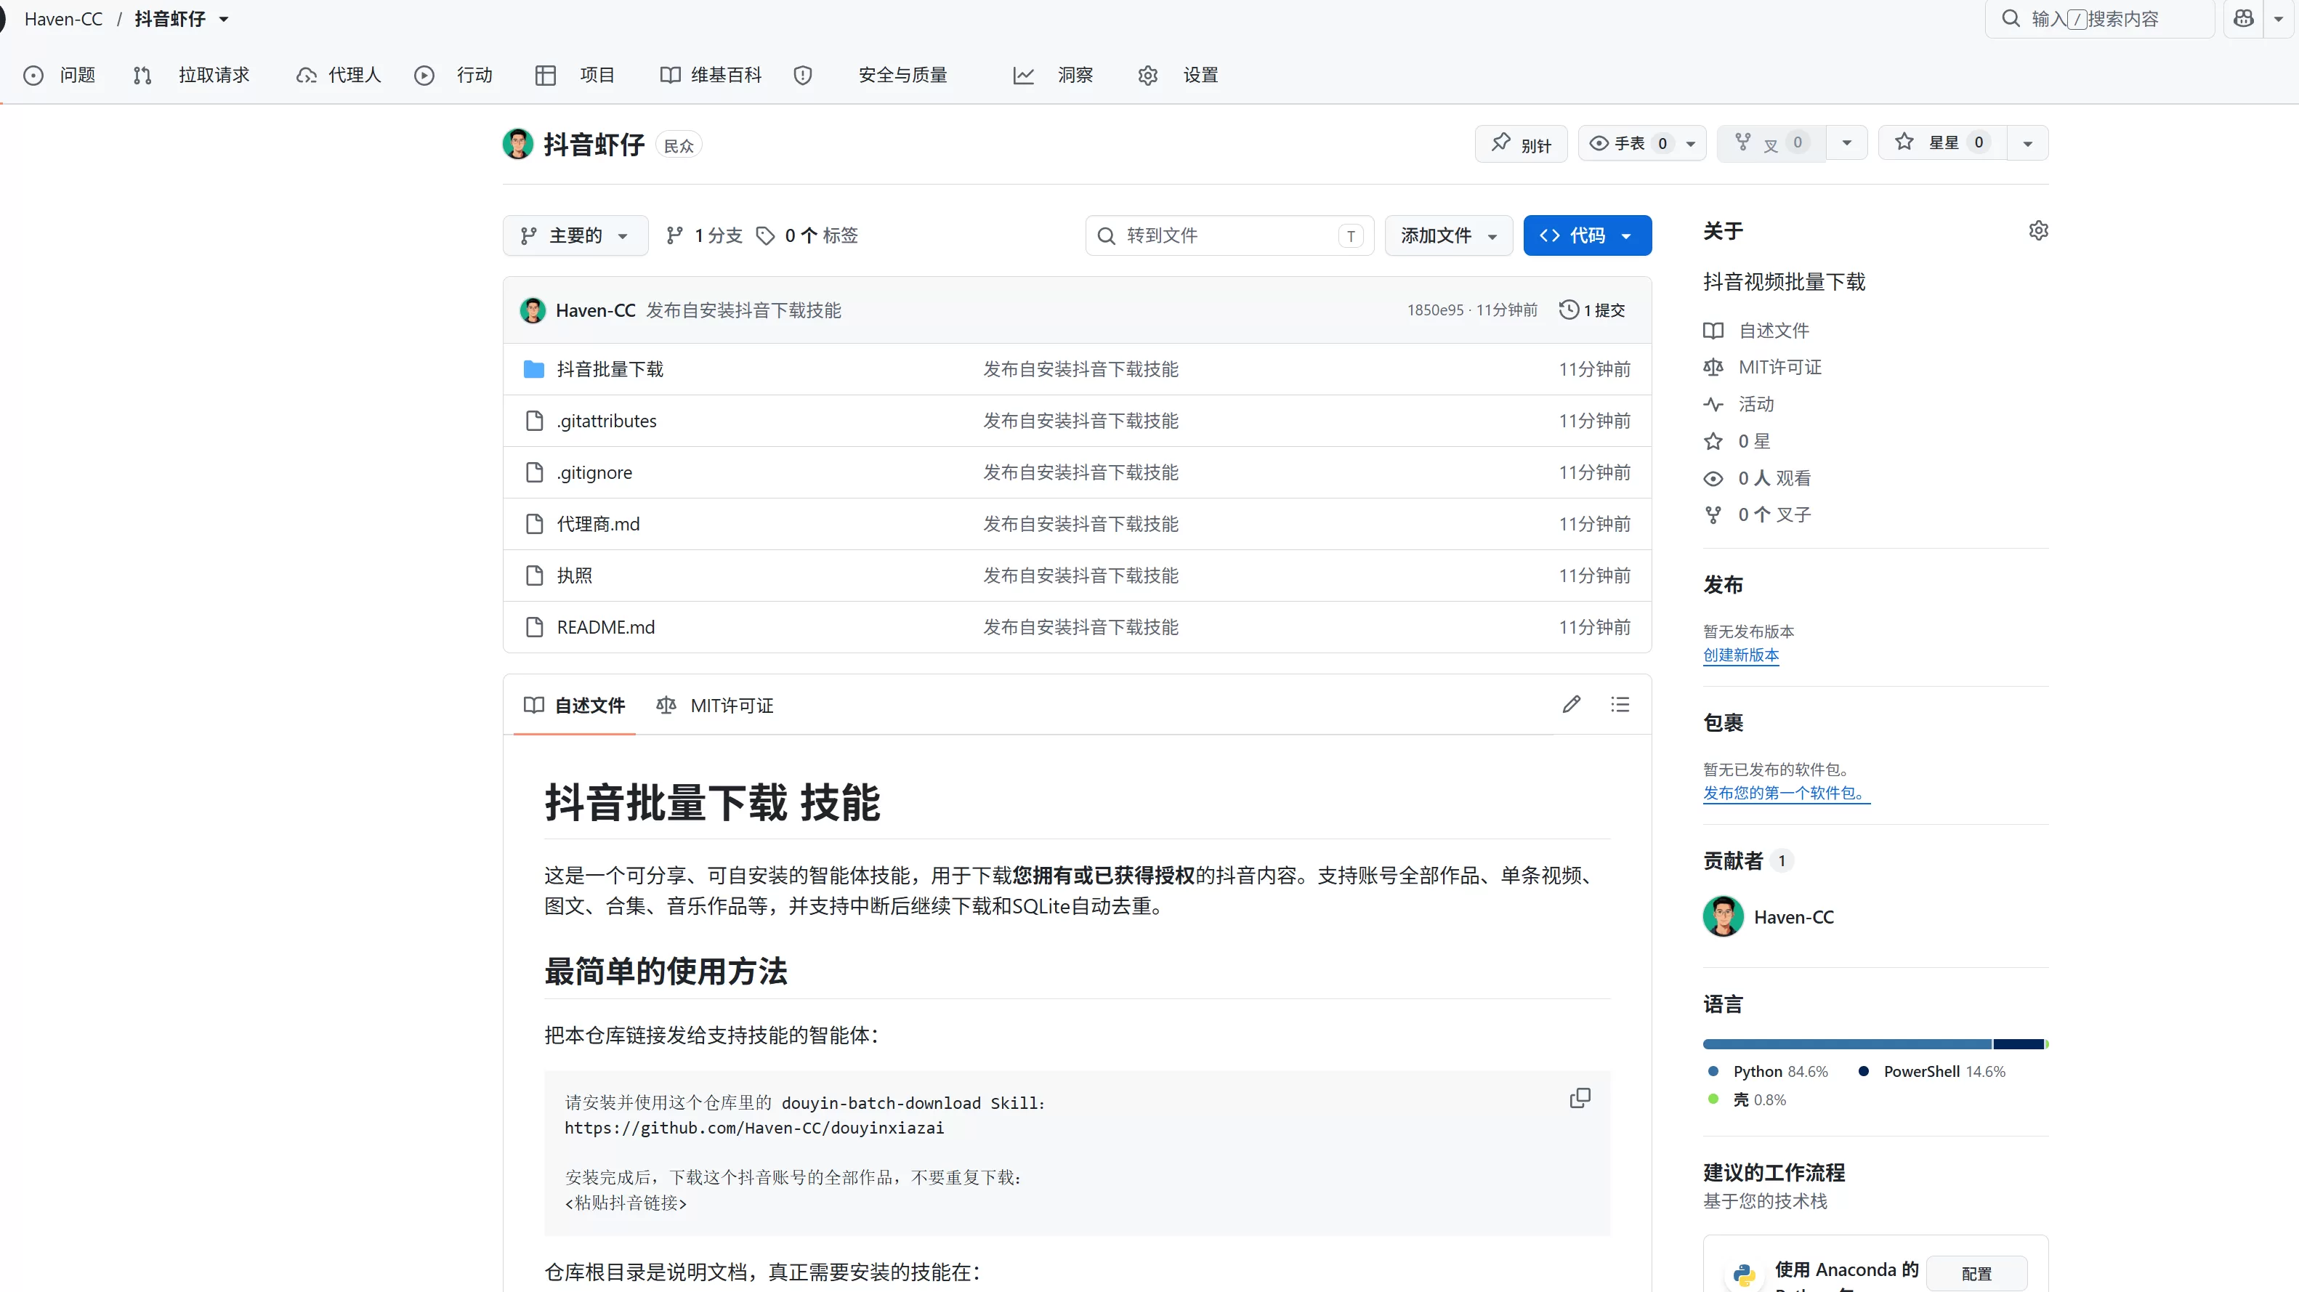Focus the 转到文件 search field
Viewport: 2299px width, 1292px height.
(1230, 235)
